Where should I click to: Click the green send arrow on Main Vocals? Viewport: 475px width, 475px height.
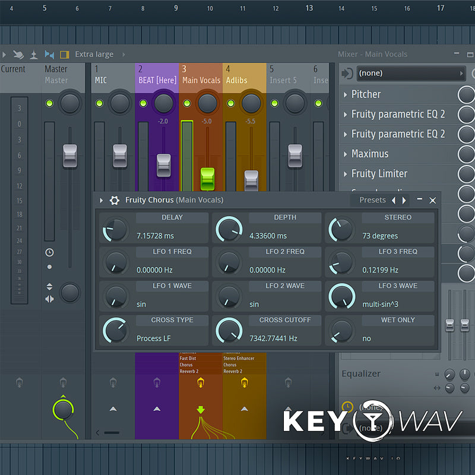click(201, 410)
